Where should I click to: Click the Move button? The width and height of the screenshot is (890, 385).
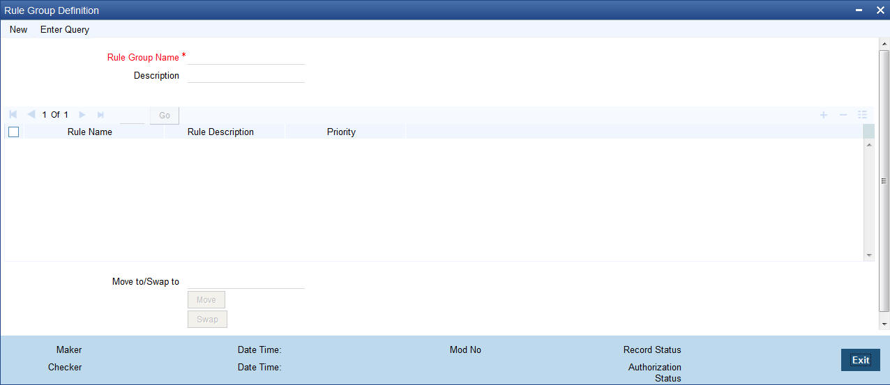206,299
